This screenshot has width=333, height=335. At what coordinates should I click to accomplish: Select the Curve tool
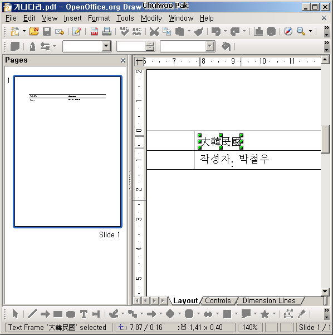(114, 314)
